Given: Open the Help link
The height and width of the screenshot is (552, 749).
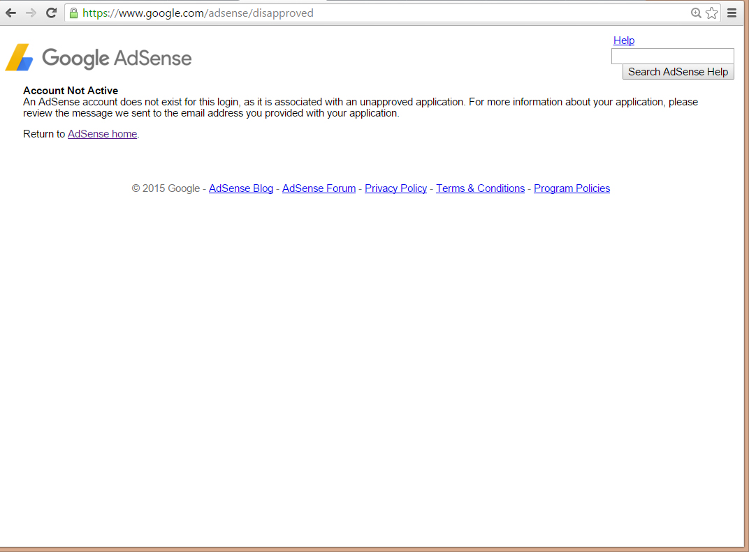Looking at the screenshot, I should pos(624,40).
